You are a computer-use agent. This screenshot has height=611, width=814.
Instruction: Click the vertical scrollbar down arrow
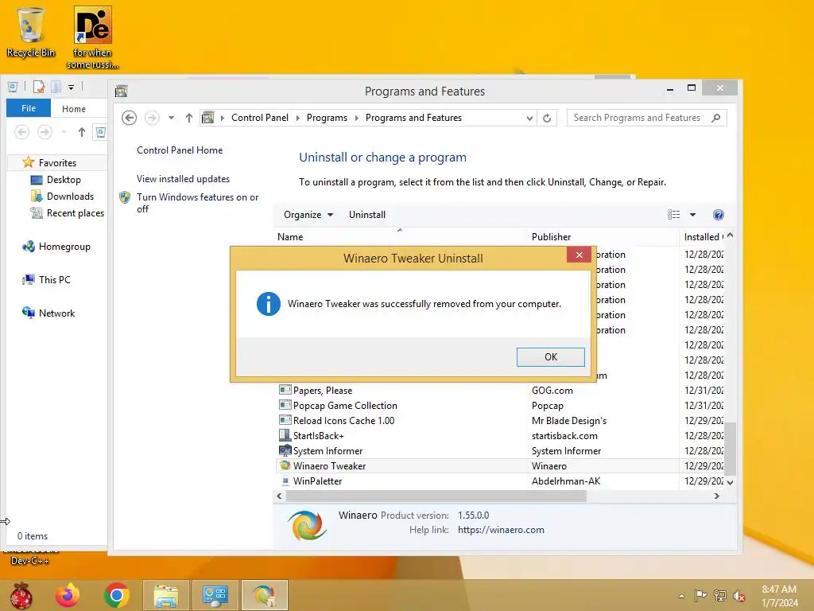tap(731, 482)
